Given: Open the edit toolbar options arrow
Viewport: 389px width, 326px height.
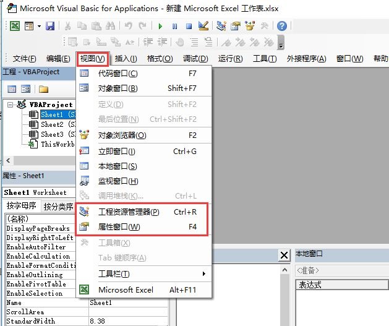Looking at the screenshot, I should [x=281, y=43].
